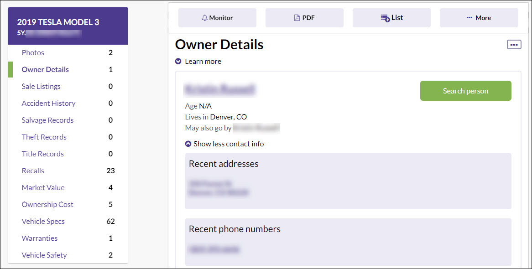Open Salvage Records section
The image size is (532, 269).
coord(47,120)
